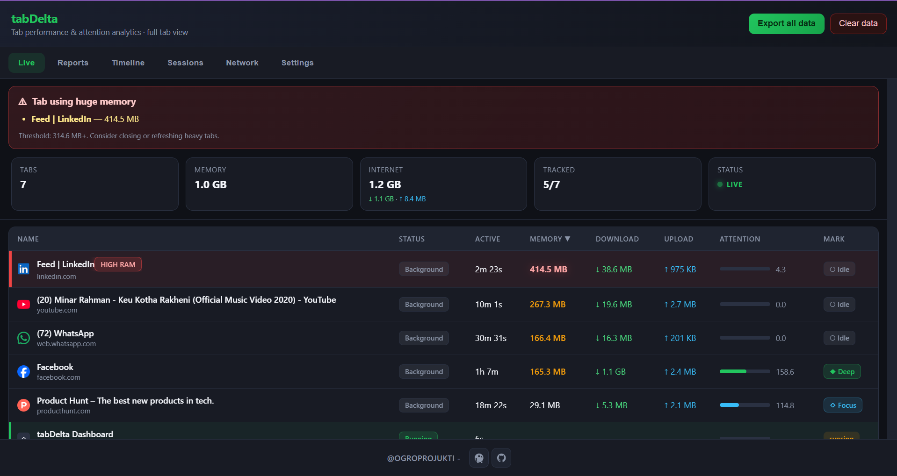897x476 pixels.
Task: Click the Product Hunt favicon icon
Action: tap(23, 405)
